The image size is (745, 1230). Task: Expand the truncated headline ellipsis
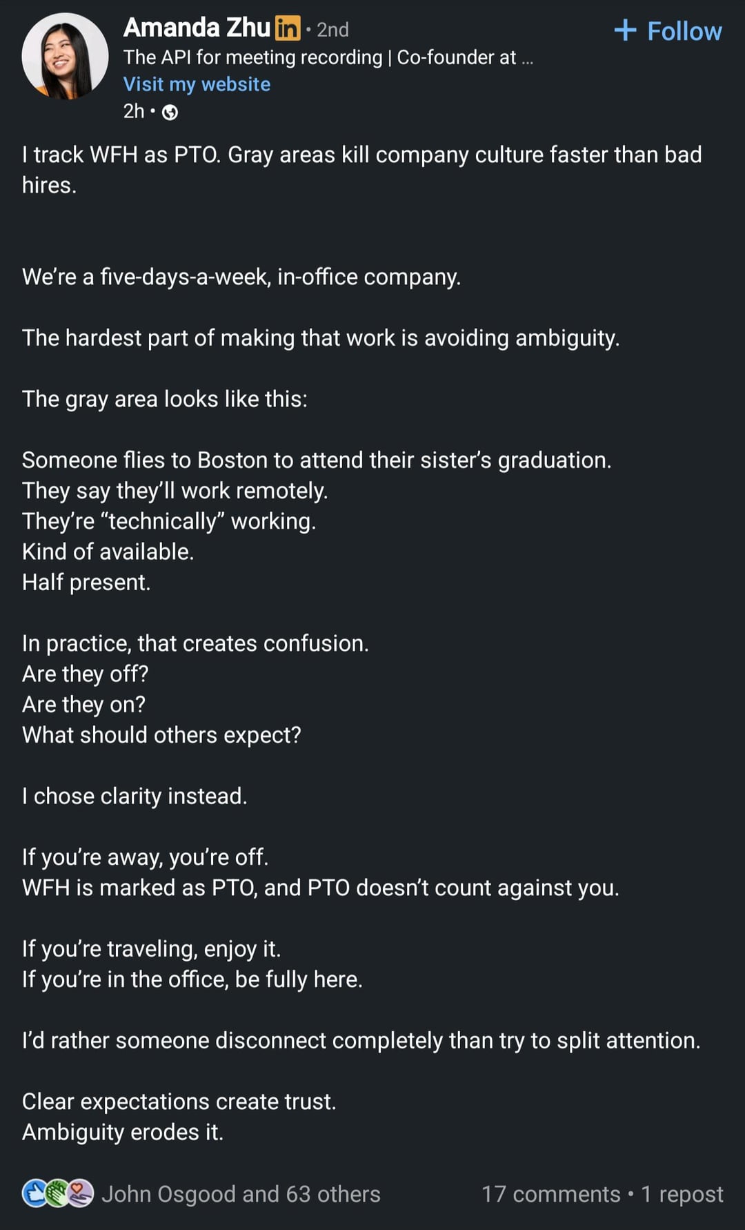(528, 58)
